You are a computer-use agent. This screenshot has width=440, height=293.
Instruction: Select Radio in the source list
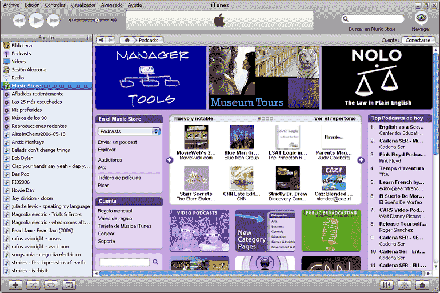tap(46, 78)
